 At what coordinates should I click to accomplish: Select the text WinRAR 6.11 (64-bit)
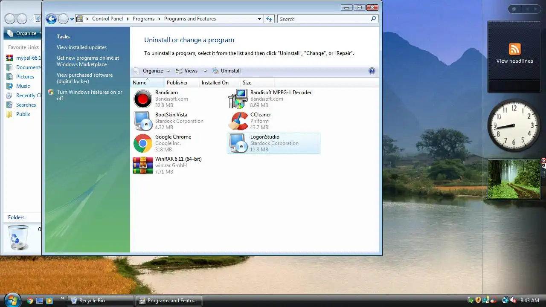tap(178, 159)
